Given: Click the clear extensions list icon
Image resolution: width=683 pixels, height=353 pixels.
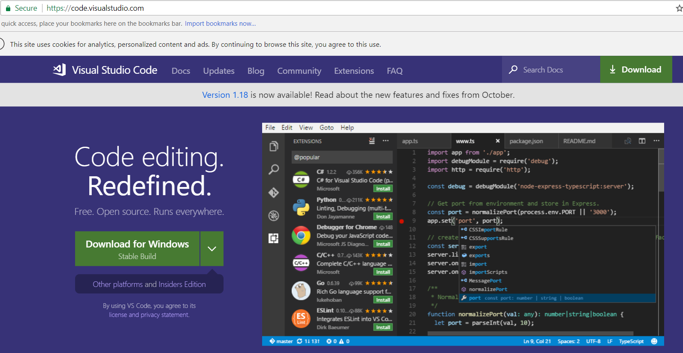Looking at the screenshot, I should (x=372, y=141).
